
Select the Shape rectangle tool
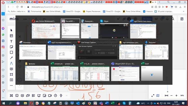point(11,52)
